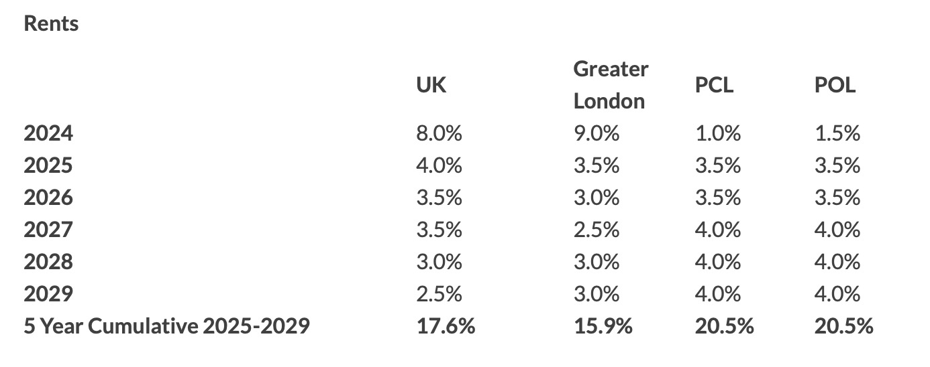Select the PCL 2024 value 1.0%
This screenshot has width=930, height=367.
(x=718, y=133)
